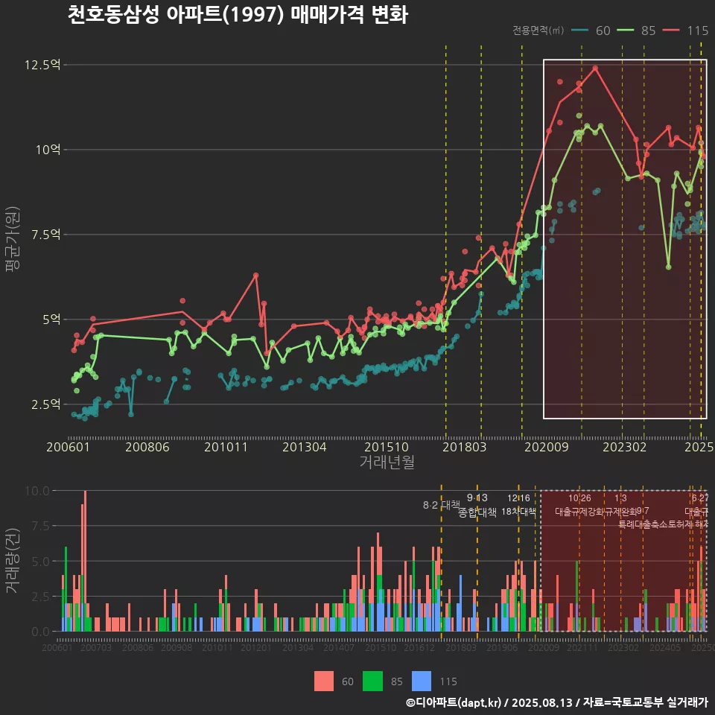Click the 10·26 policy date annotation
Image resolution: width=715 pixels, height=715 pixels.
point(579,498)
